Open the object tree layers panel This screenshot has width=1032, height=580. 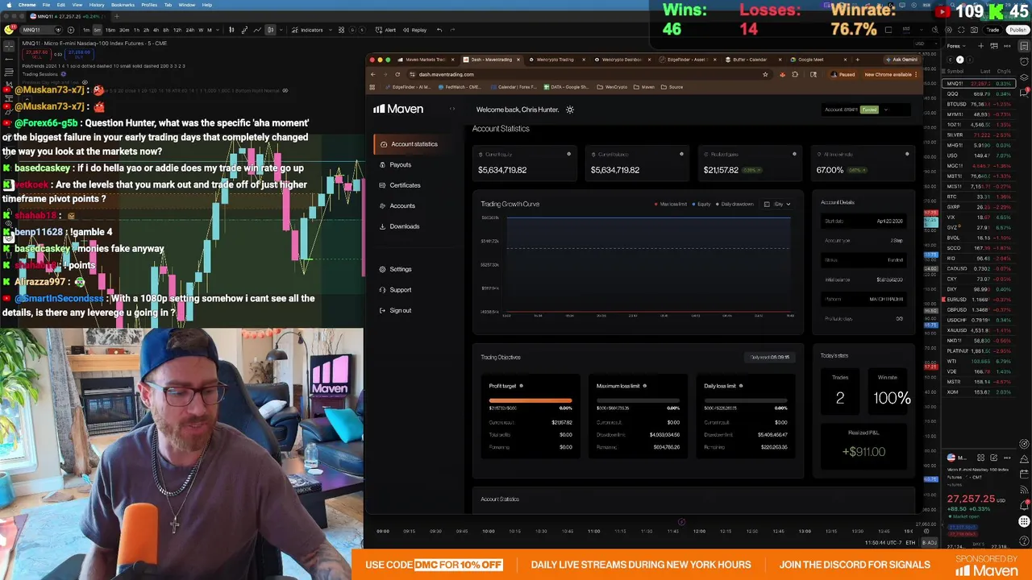pyautogui.click(x=1025, y=77)
